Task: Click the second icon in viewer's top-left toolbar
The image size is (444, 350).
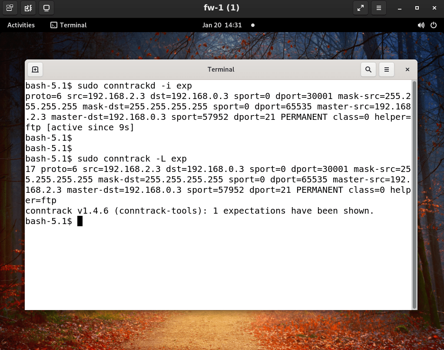Action: tap(28, 8)
